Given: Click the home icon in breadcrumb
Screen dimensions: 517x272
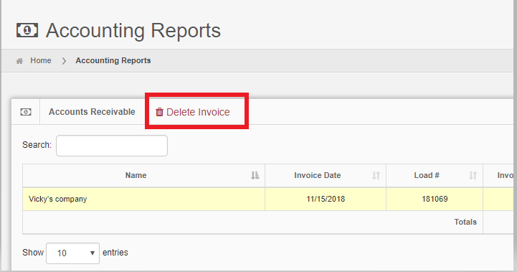Looking at the screenshot, I should coord(20,61).
